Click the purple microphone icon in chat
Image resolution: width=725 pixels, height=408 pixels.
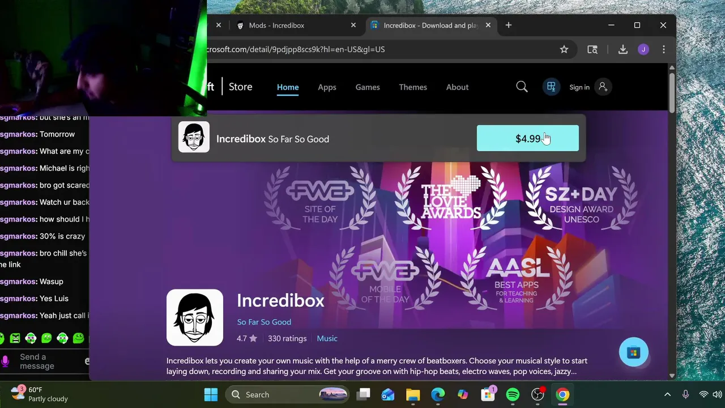click(x=6, y=361)
